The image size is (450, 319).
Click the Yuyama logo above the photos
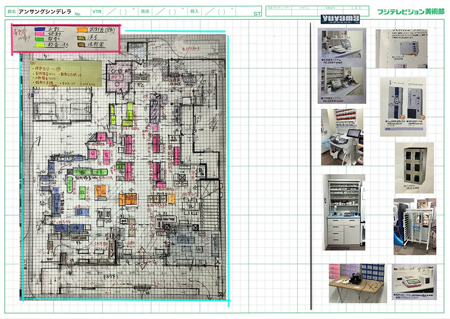pyautogui.click(x=340, y=19)
